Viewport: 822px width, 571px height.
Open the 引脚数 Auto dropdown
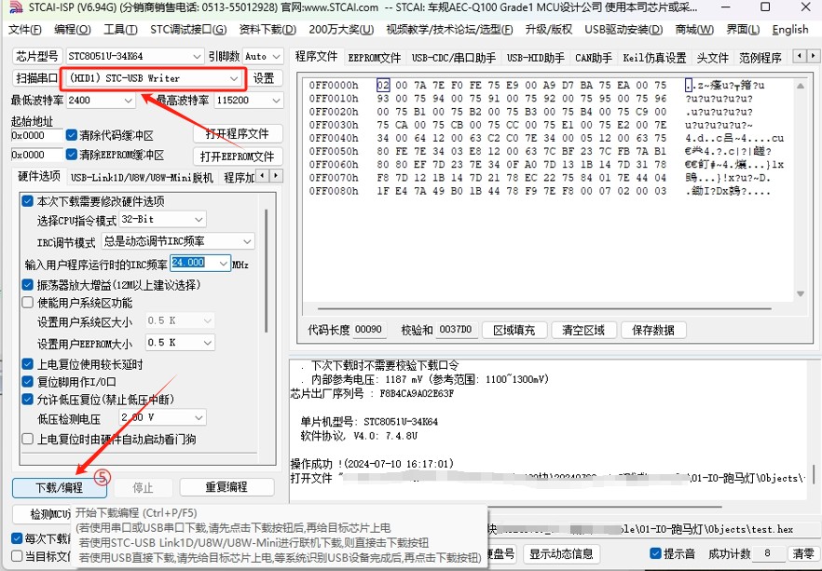pos(276,56)
